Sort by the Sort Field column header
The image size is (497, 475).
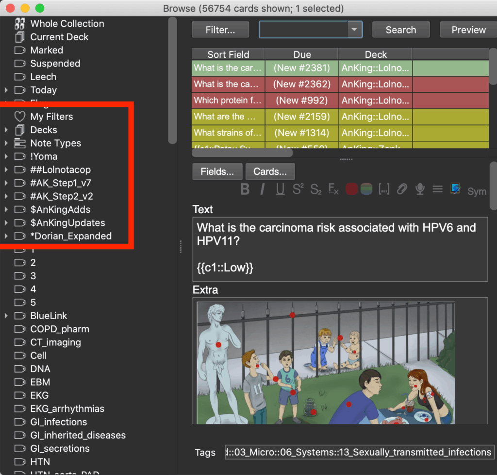228,54
